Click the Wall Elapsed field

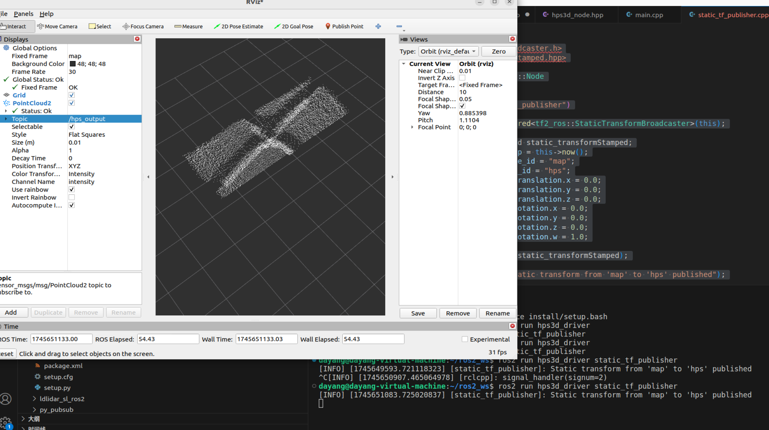(373, 339)
